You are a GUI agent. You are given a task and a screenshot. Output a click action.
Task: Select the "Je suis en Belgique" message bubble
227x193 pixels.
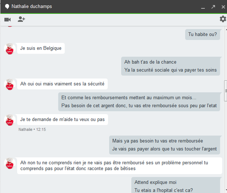(x=41, y=48)
